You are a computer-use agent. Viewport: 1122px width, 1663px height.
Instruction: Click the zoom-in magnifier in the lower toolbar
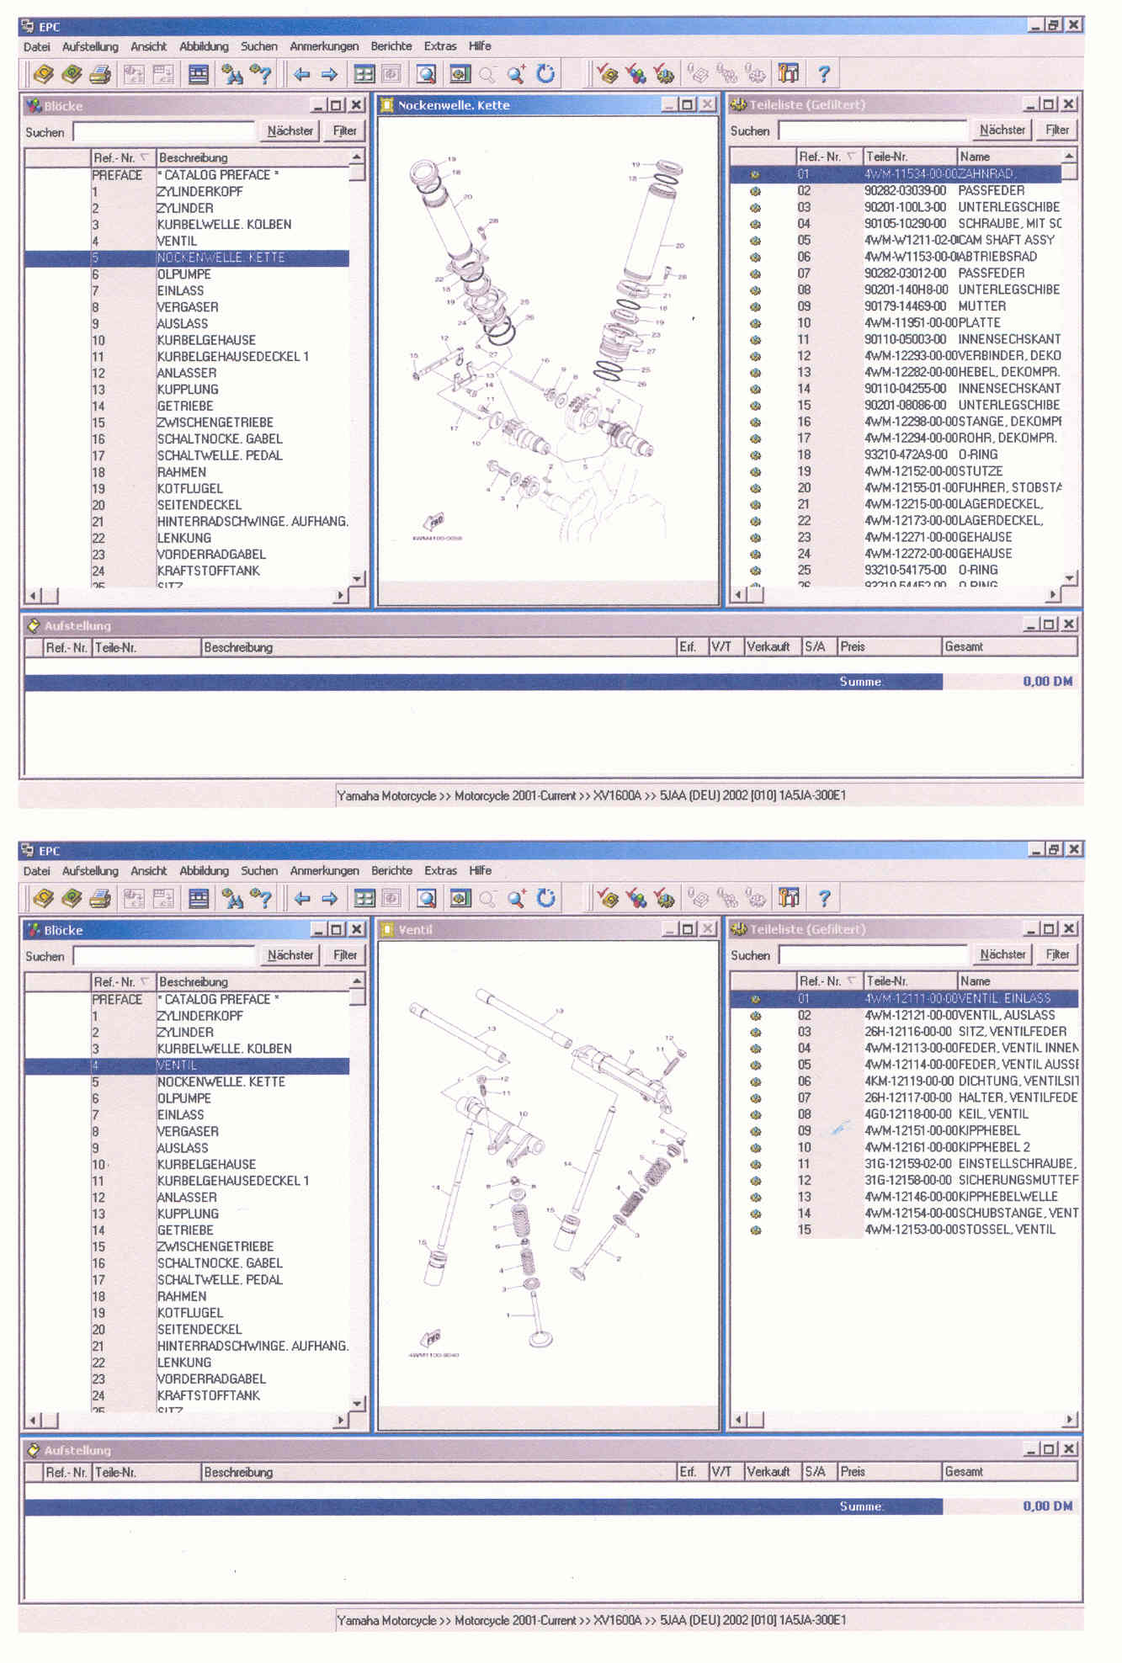click(516, 899)
